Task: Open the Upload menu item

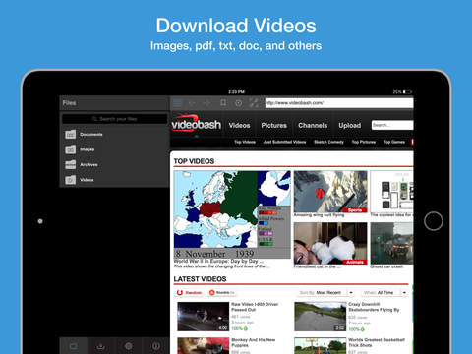Action: tap(350, 126)
